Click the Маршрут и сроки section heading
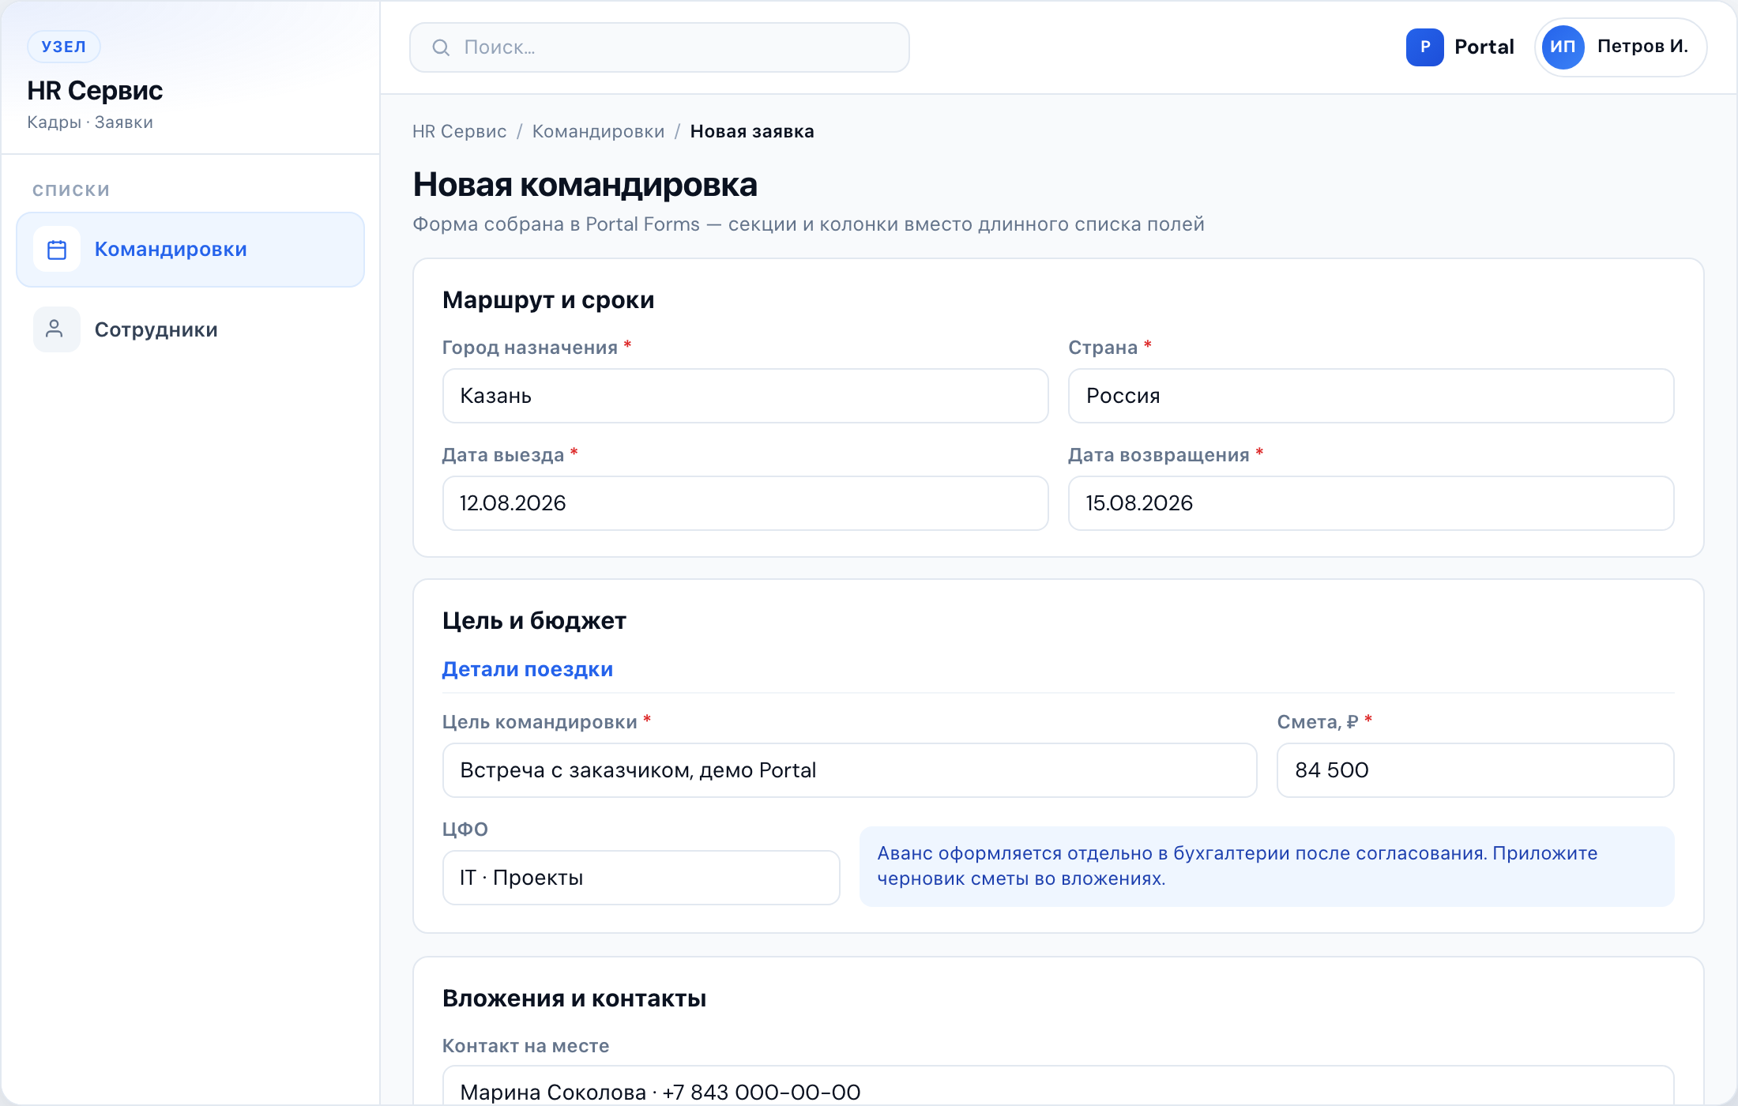The width and height of the screenshot is (1738, 1106). pos(548,300)
